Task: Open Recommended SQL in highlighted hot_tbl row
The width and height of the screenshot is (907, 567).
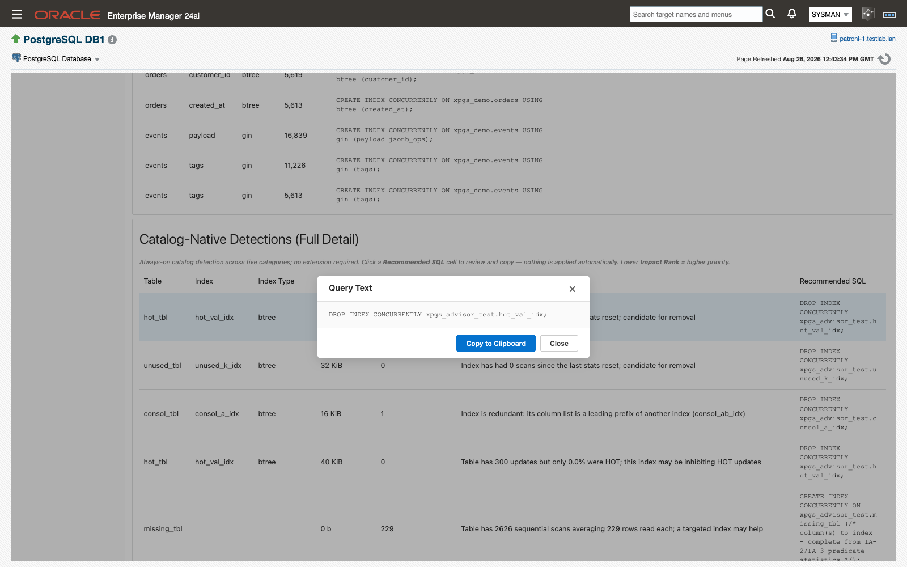Action: point(838,317)
